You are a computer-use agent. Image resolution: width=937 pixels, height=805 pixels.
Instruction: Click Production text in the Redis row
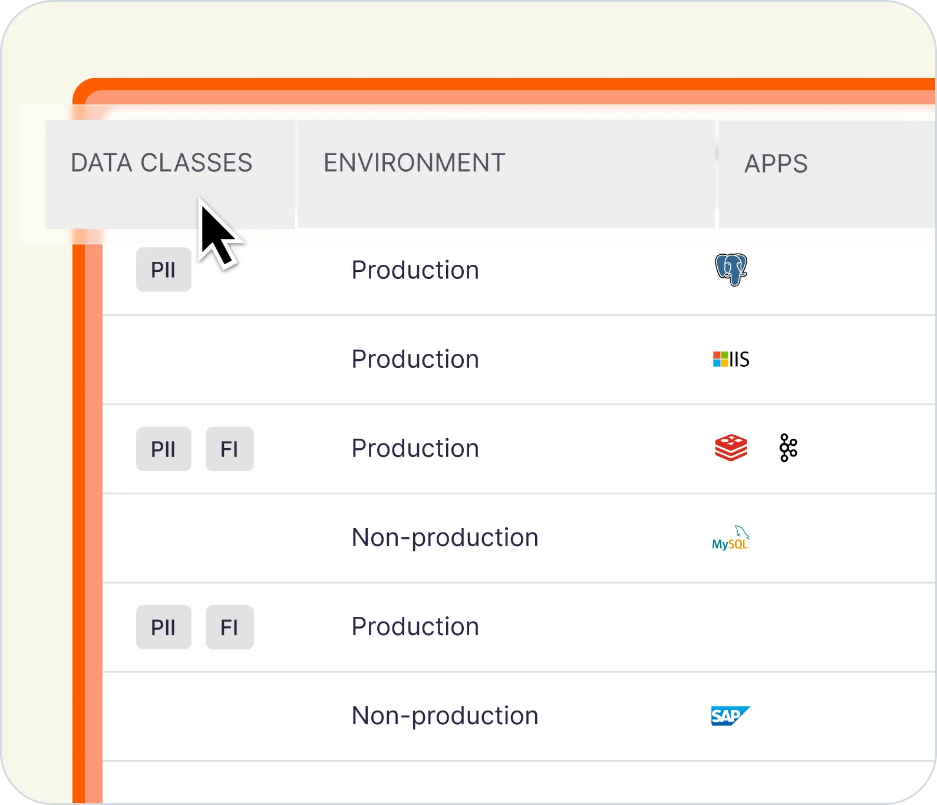tap(415, 448)
